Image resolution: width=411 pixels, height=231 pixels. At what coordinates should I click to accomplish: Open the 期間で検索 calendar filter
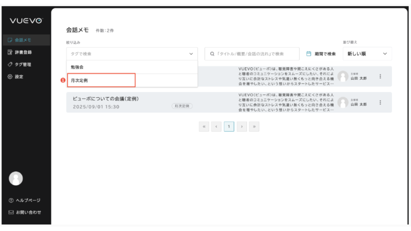[x=321, y=54]
